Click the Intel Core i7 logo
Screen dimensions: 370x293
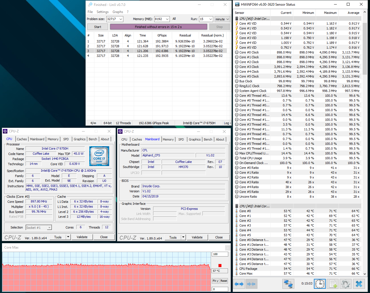99,156
